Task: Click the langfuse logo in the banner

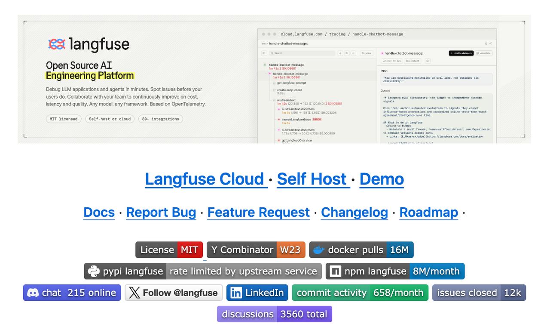Action: (89, 44)
